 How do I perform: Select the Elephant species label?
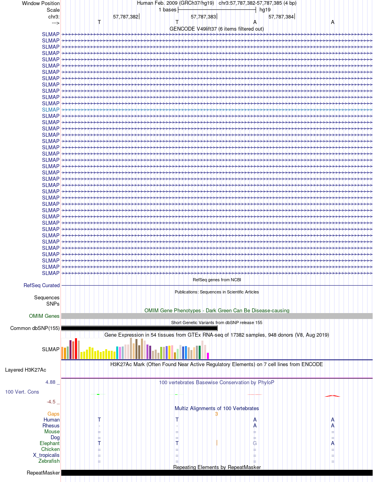coord(50,443)
